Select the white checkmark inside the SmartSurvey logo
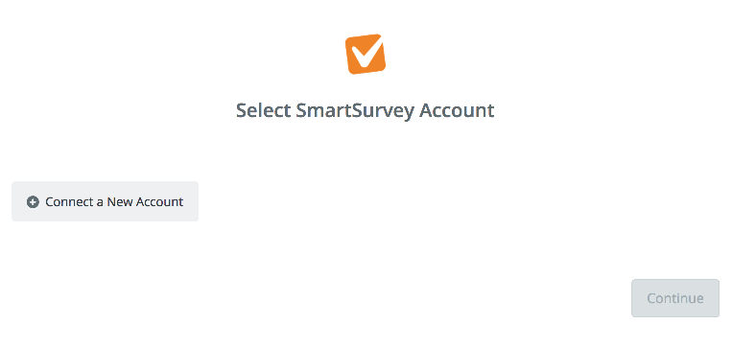Viewport: 732px width, 347px height. [x=366, y=53]
